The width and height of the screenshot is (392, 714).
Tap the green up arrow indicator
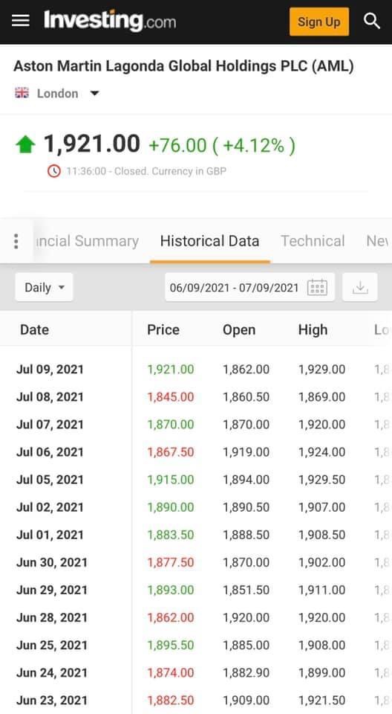(x=25, y=145)
